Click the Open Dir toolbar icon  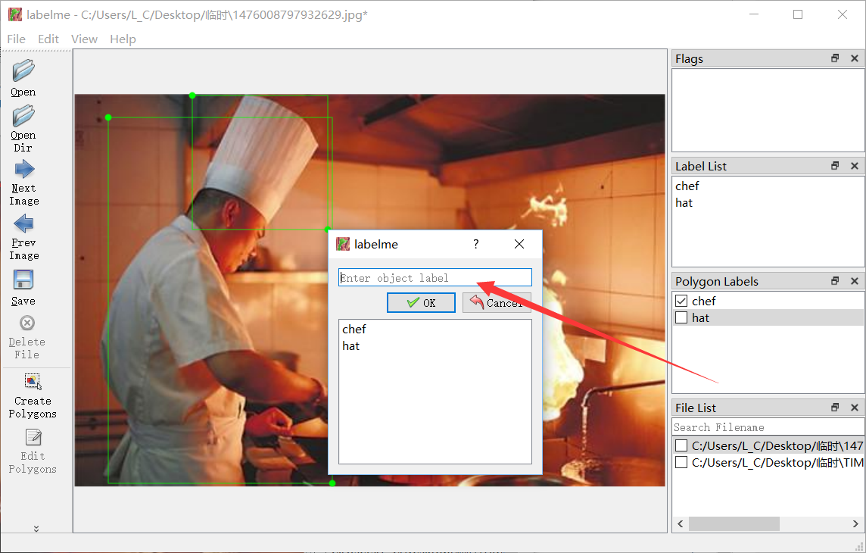23,116
